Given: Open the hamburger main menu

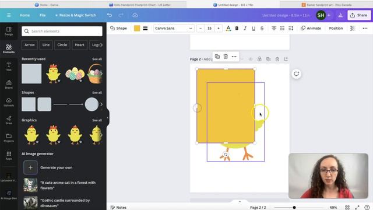Looking at the screenshot, I should pyautogui.click(x=9, y=15).
